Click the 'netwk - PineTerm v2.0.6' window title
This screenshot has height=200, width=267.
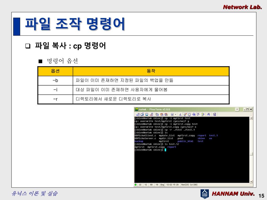(x=154, y=109)
